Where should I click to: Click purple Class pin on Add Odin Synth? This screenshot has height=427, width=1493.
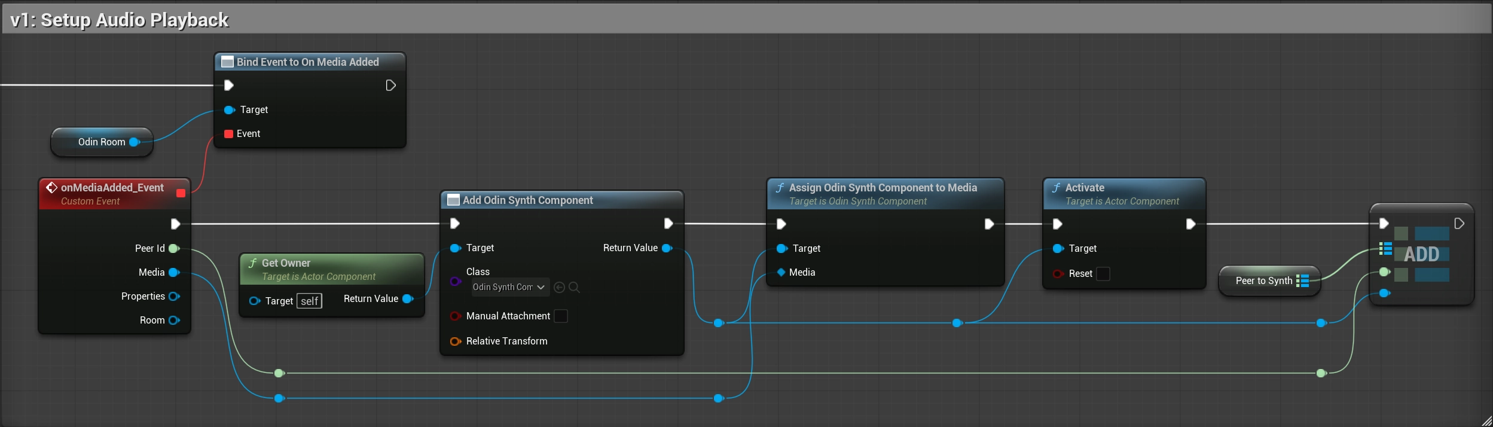(x=456, y=282)
